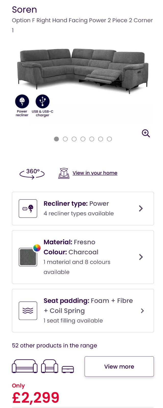Click the Power recliner feature badge
Viewport: 163px width, 408px height.
(22, 101)
